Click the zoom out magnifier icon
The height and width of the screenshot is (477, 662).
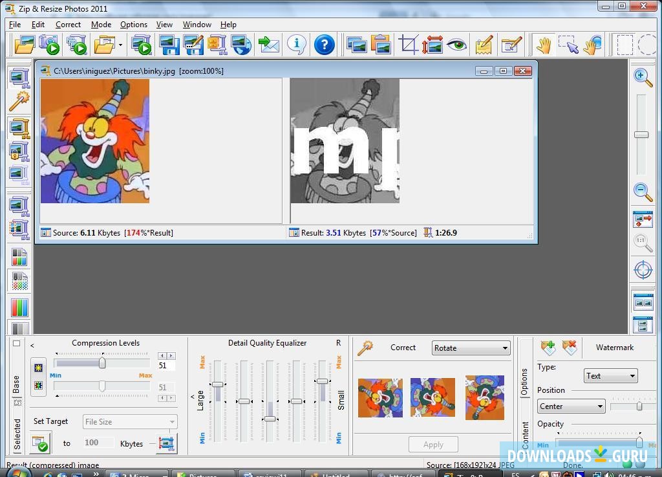point(642,191)
